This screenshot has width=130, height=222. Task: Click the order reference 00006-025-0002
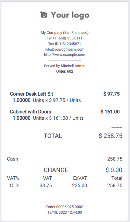pyautogui.click(x=70, y=207)
